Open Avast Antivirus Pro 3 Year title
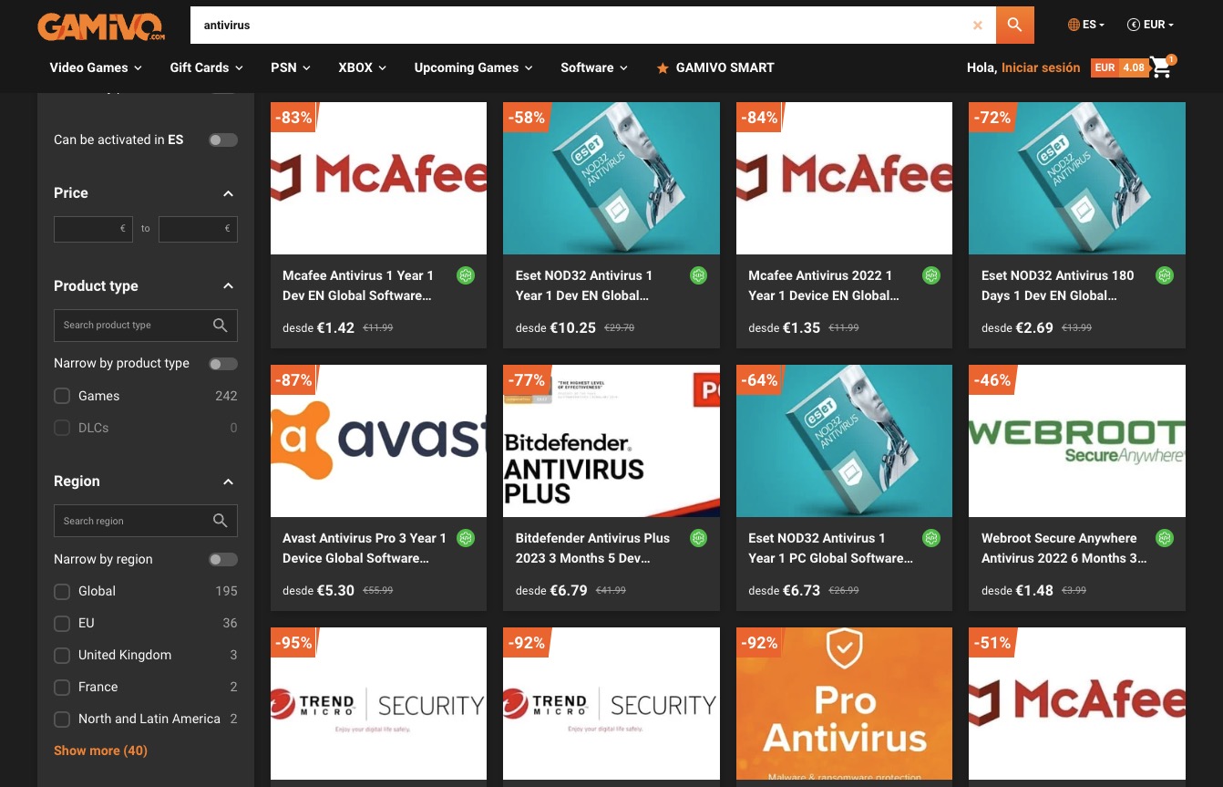 pos(365,548)
